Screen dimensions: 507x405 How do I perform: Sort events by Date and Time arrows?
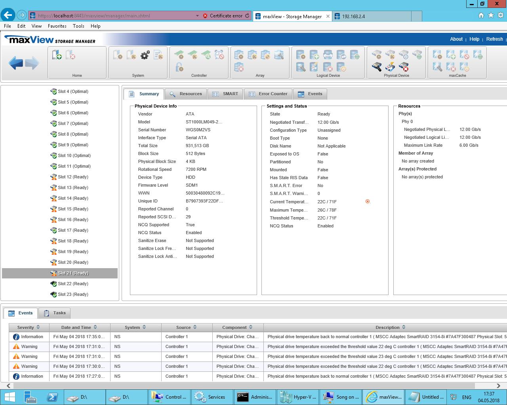point(95,327)
